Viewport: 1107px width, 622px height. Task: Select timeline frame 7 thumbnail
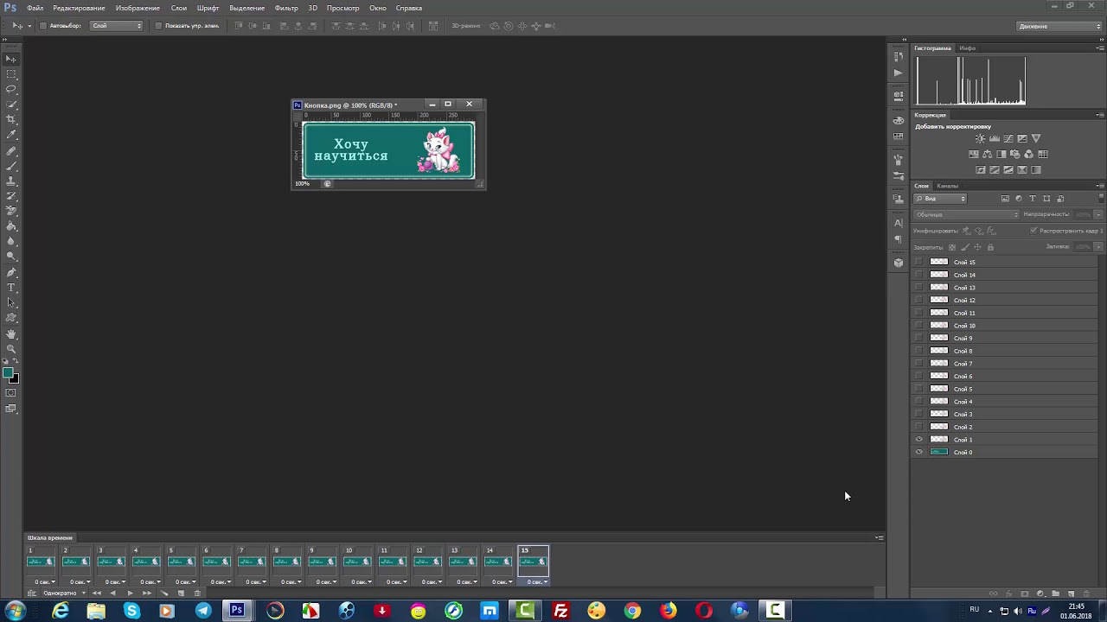251,562
